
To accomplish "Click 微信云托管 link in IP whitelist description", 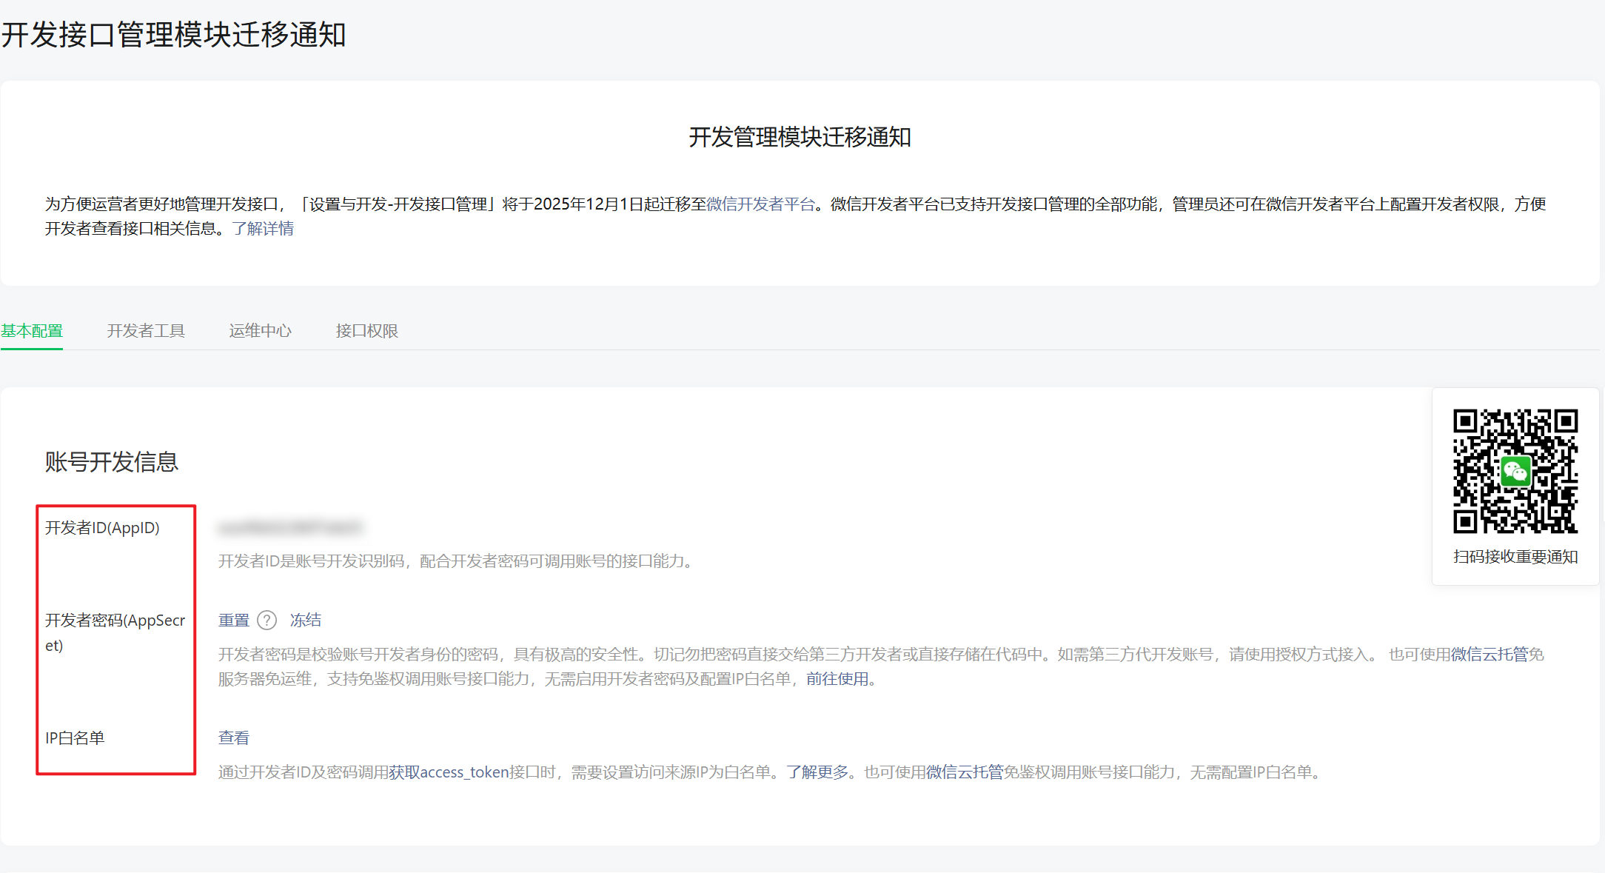I will click(965, 772).
